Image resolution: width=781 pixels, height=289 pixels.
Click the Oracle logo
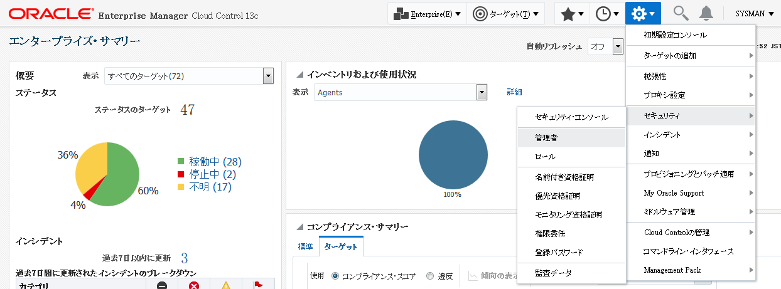(x=51, y=14)
